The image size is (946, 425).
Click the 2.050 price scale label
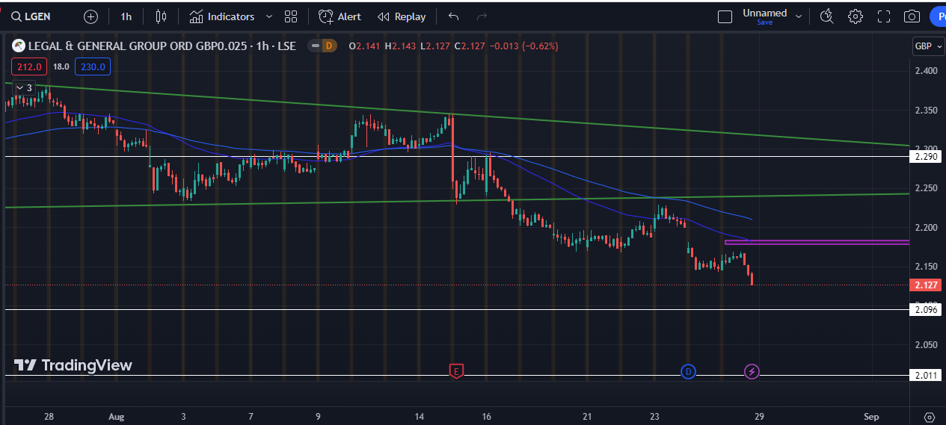[x=926, y=344]
